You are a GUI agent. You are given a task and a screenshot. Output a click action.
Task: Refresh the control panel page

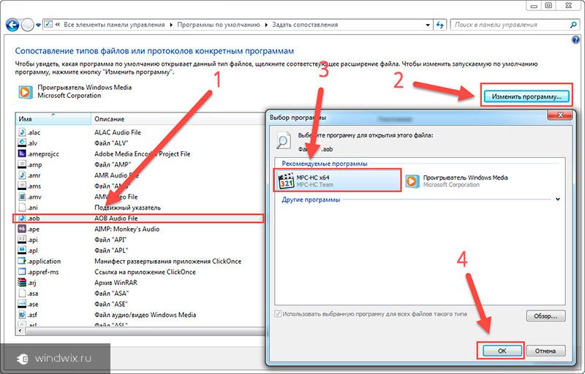pyautogui.click(x=440, y=25)
